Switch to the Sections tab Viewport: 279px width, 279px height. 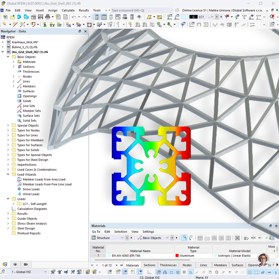pos(149,265)
